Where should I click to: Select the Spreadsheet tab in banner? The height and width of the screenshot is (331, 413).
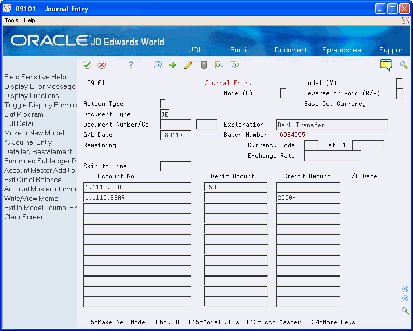click(343, 50)
